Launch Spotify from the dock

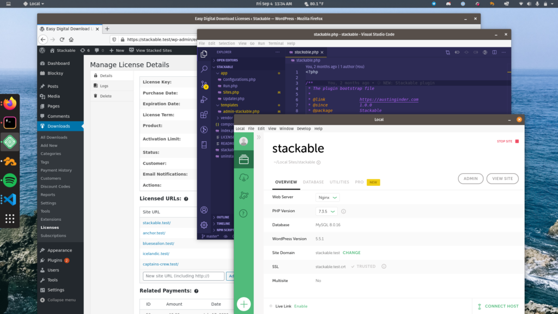10,180
